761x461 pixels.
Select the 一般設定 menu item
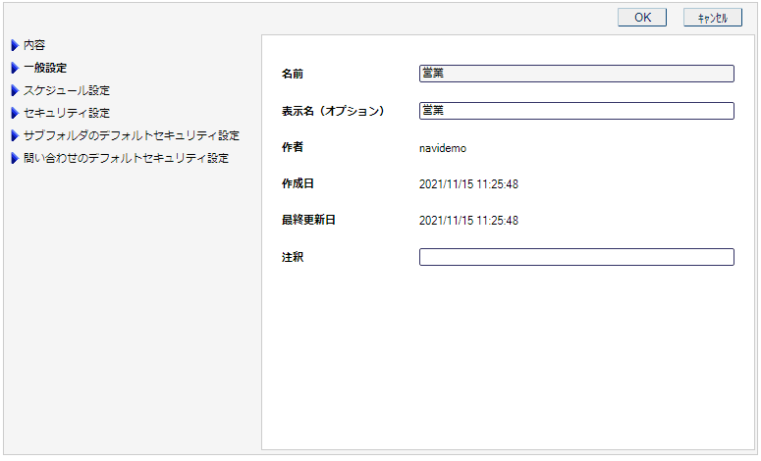(x=45, y=68)
